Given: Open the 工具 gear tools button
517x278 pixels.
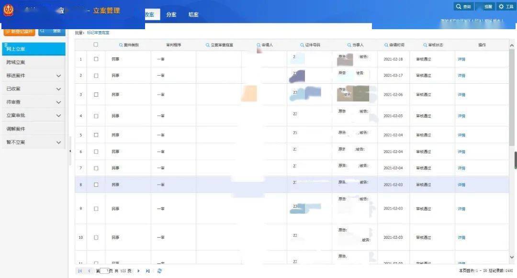Looking at the screenshot, I should pos(506,7).
